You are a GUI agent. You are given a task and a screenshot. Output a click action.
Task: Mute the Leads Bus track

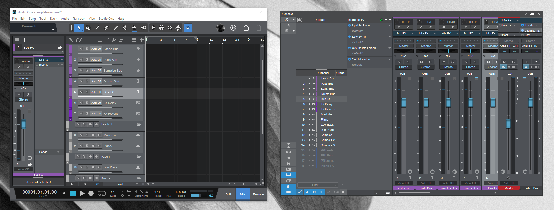(x=81, y=49)
